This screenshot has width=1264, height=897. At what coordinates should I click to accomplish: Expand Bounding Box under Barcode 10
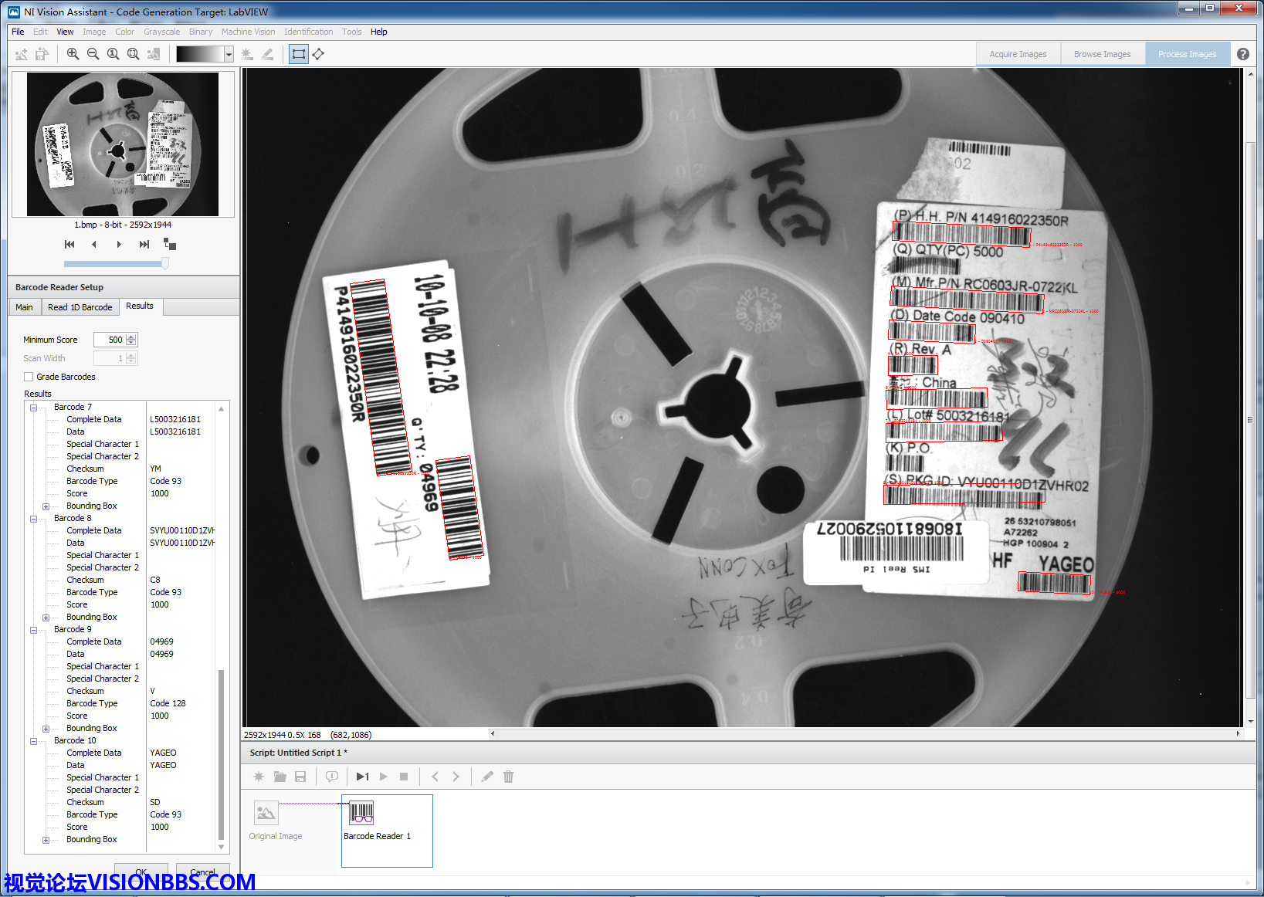click(x=46, y=840)
